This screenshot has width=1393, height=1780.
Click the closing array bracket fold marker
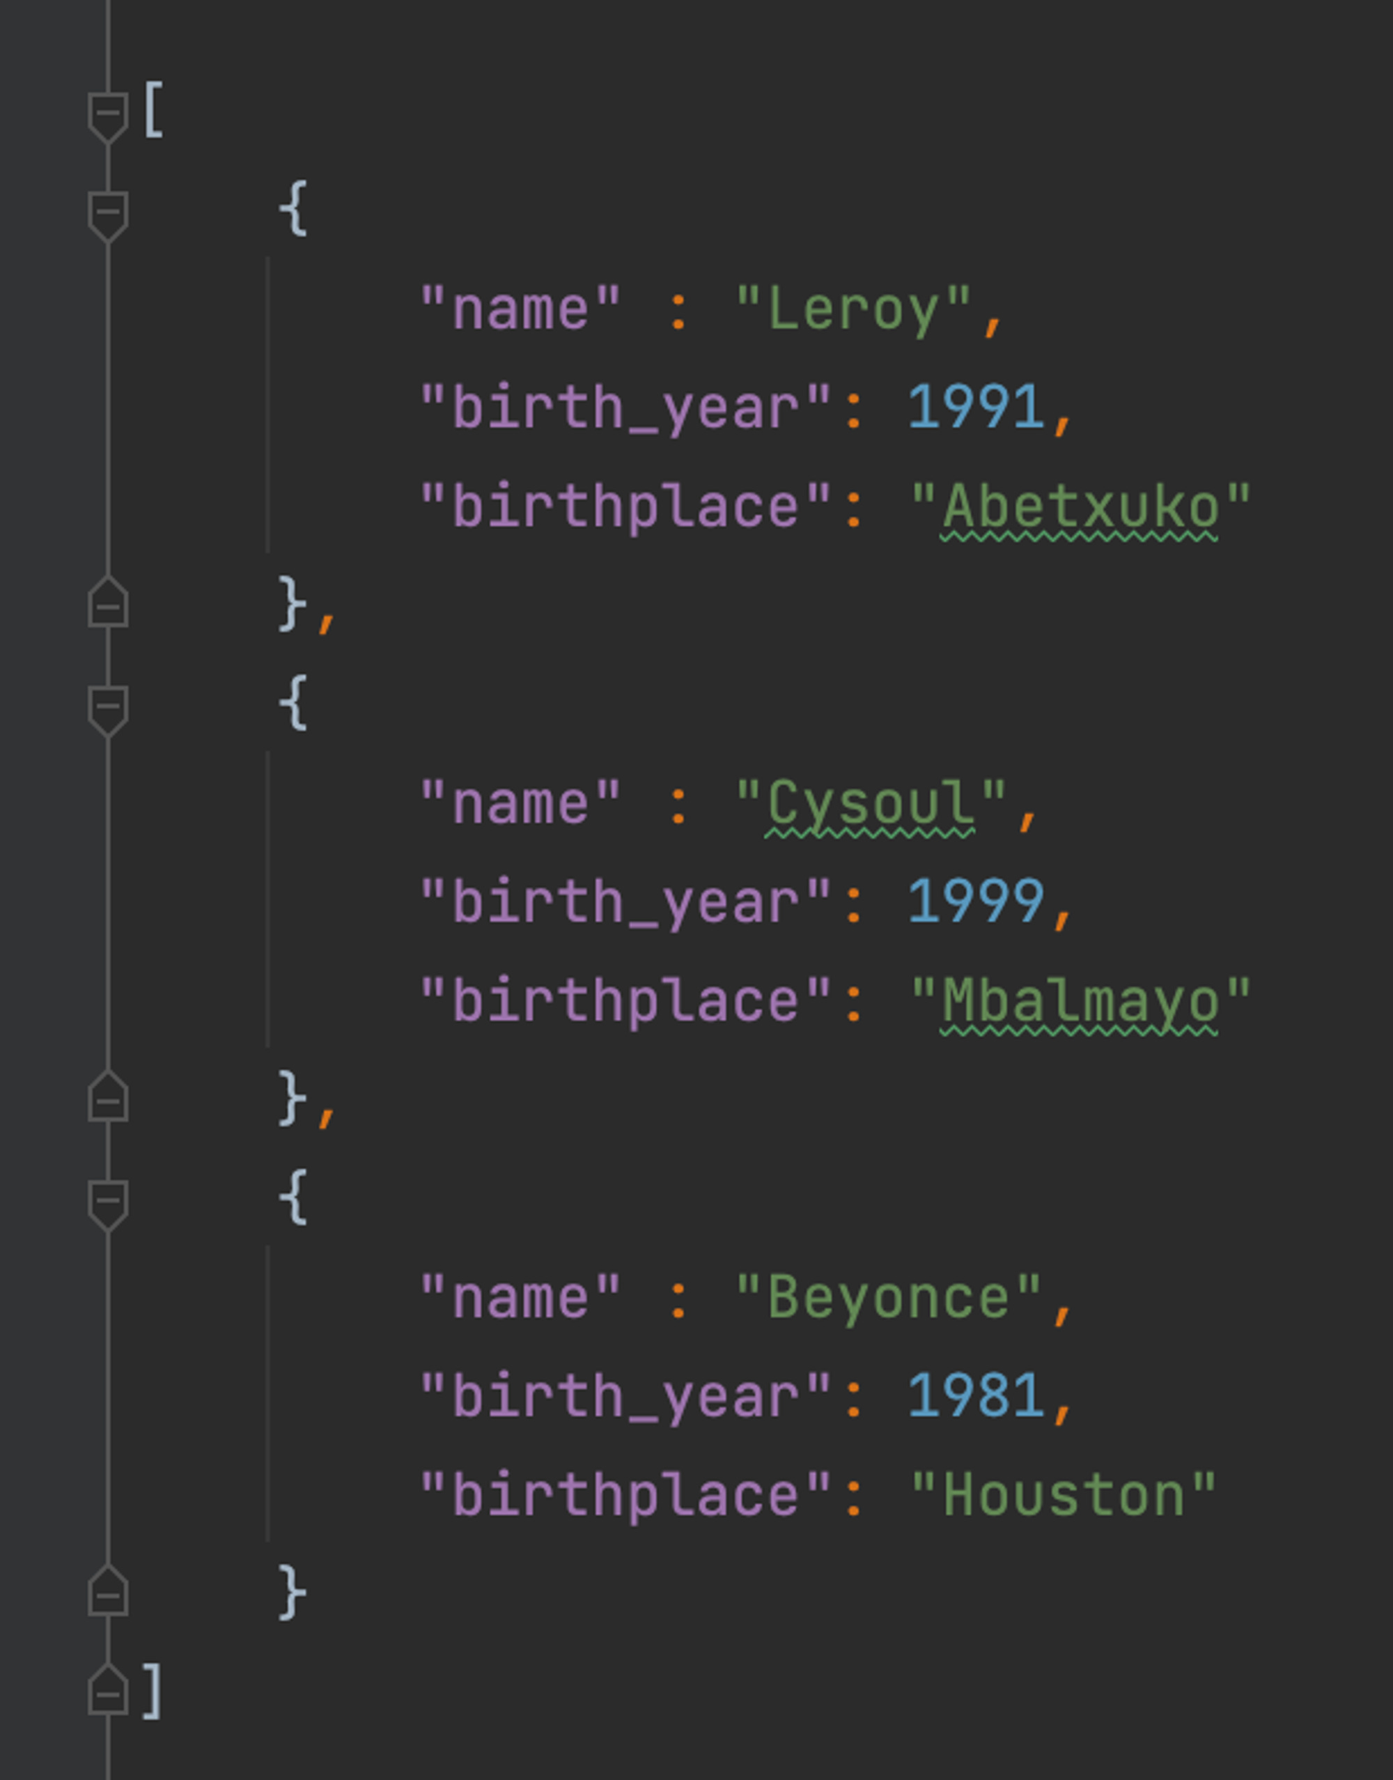108,1694
